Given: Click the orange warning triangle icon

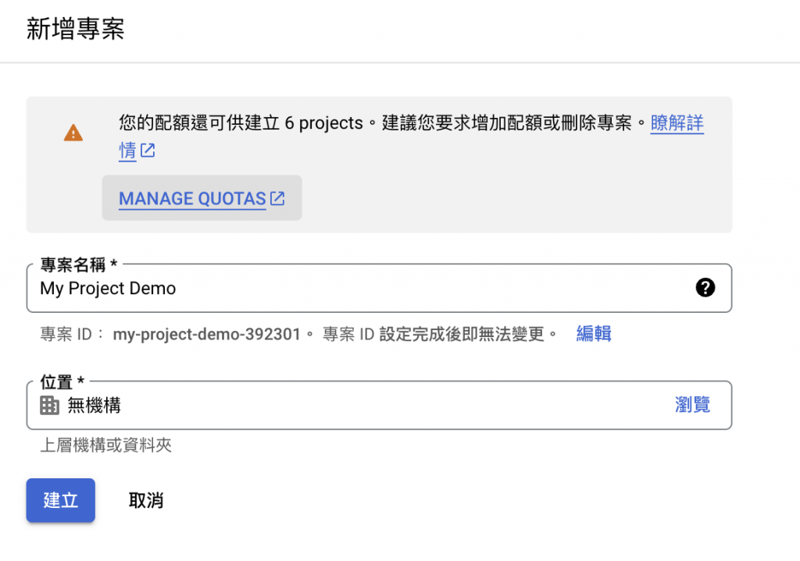Looking at the screenshot, I should (73, 133).
